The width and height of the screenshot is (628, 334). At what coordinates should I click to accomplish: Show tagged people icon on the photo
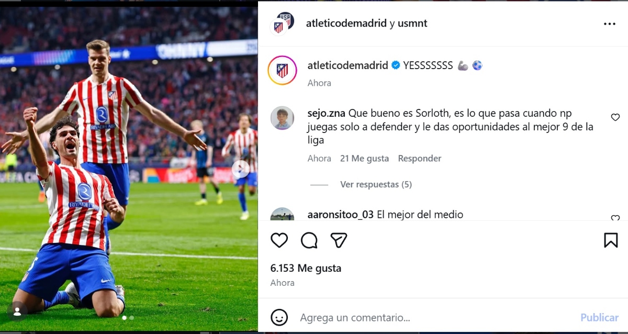(17, 311)
